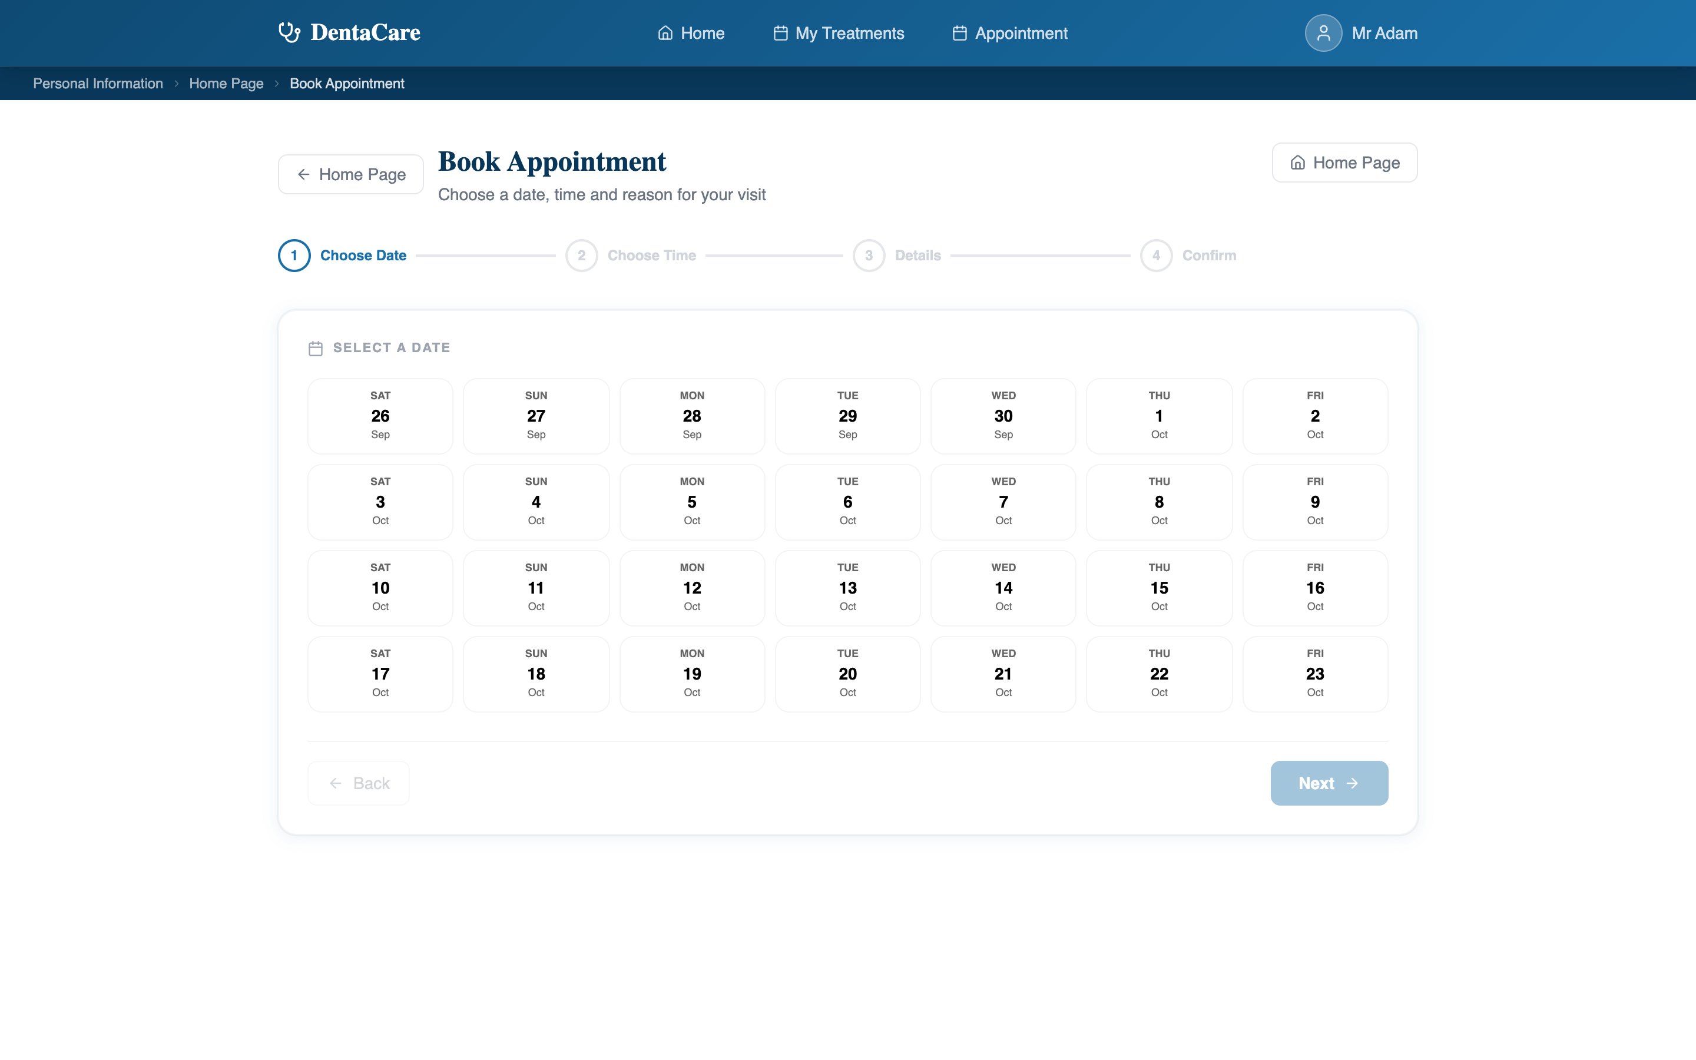Click the calendar icon beside My Treatments
The width and height of the screenshot is (1696, 1060).
780,33
